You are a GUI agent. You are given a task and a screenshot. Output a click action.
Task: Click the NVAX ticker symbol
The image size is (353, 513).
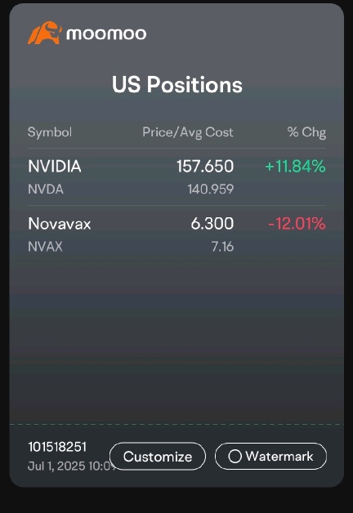pos(45,247)
